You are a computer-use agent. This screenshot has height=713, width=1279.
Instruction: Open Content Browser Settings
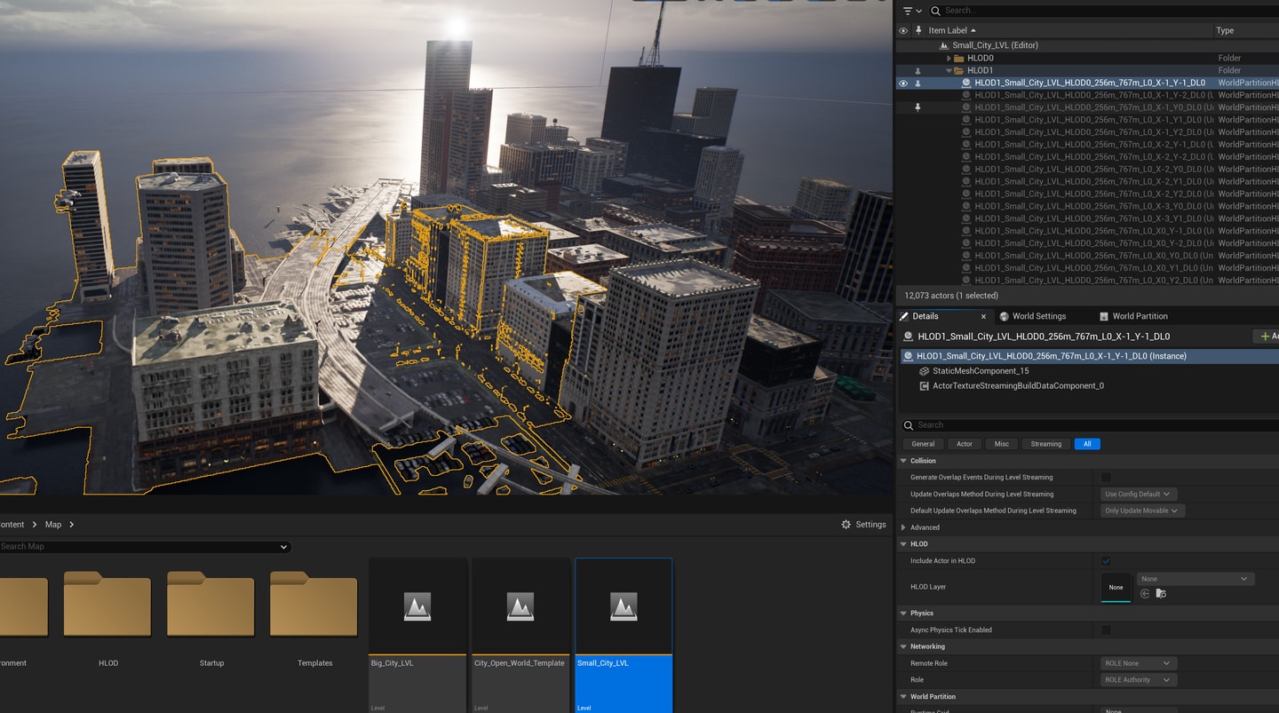coord(863,525)
